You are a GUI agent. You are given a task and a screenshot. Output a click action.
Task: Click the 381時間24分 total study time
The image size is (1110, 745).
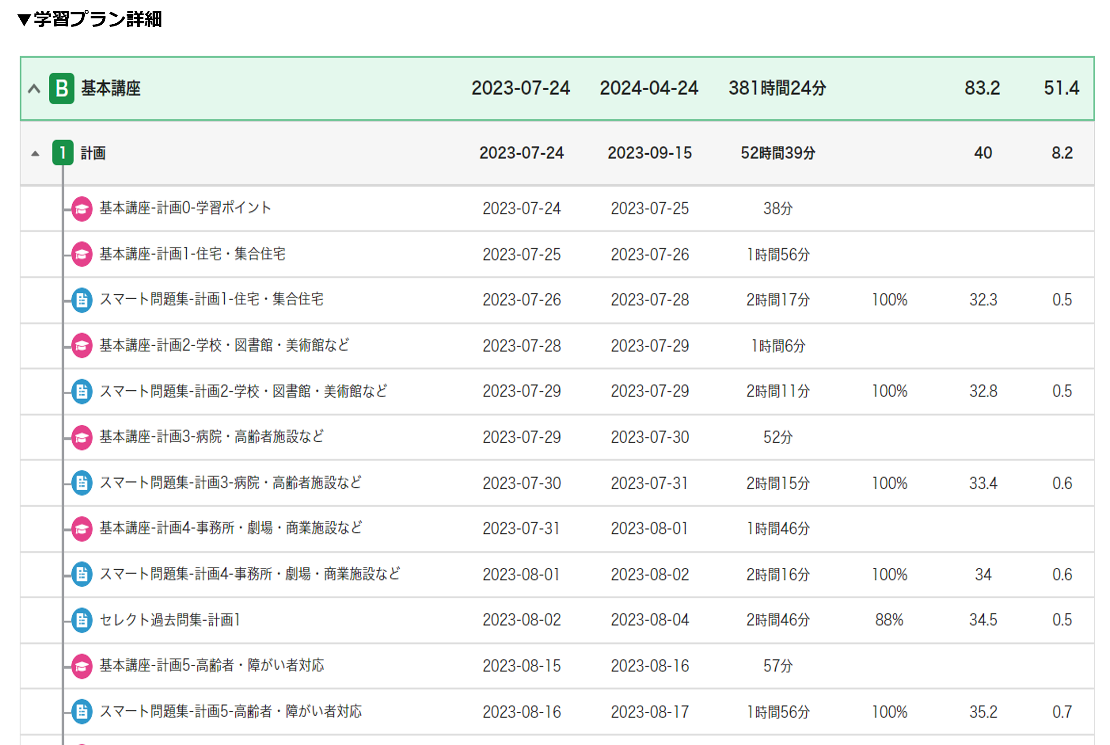click(778, 88)
